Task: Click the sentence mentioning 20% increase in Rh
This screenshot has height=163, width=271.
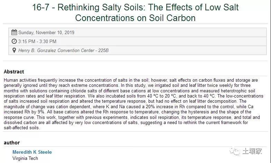Action: click(129, 107)
